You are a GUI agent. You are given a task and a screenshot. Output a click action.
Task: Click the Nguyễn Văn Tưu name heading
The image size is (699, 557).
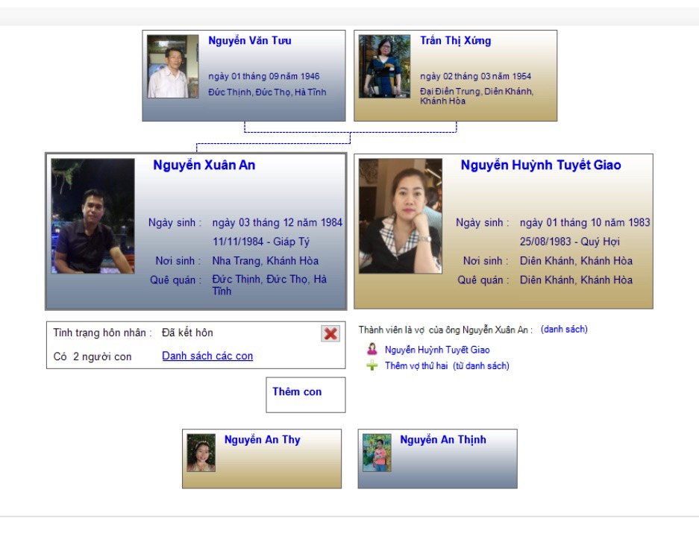coord(250,40)
